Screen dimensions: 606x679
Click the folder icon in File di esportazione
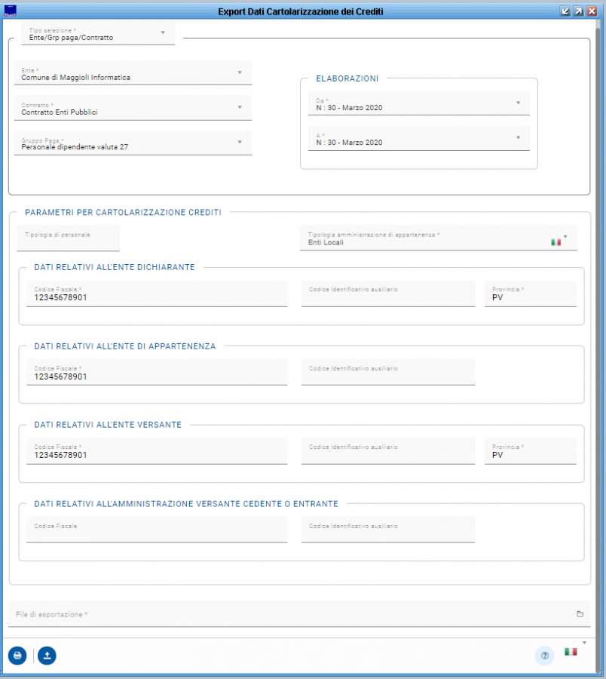[580, 614]
